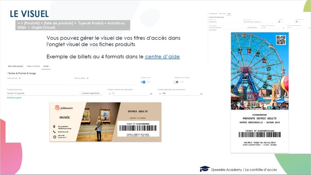Toggle the first switch in the small top-right panel
311x175 pixels.
[279, 22]
